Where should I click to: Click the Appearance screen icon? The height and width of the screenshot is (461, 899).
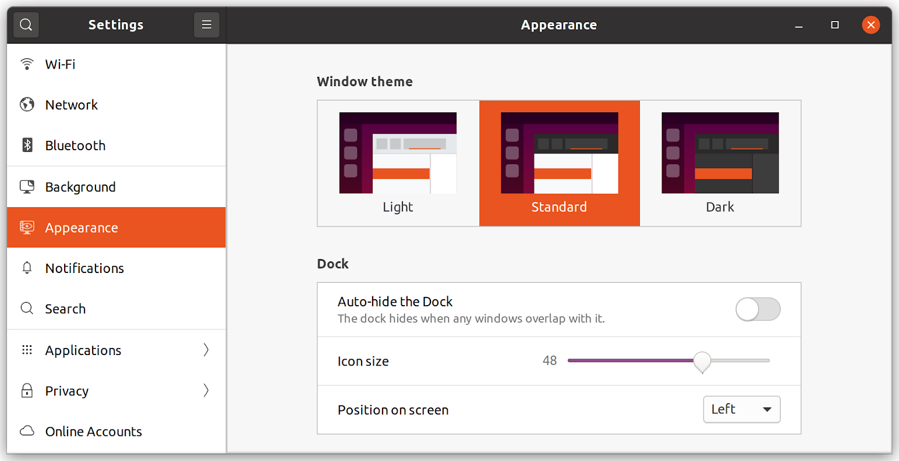tap(27, 228)
